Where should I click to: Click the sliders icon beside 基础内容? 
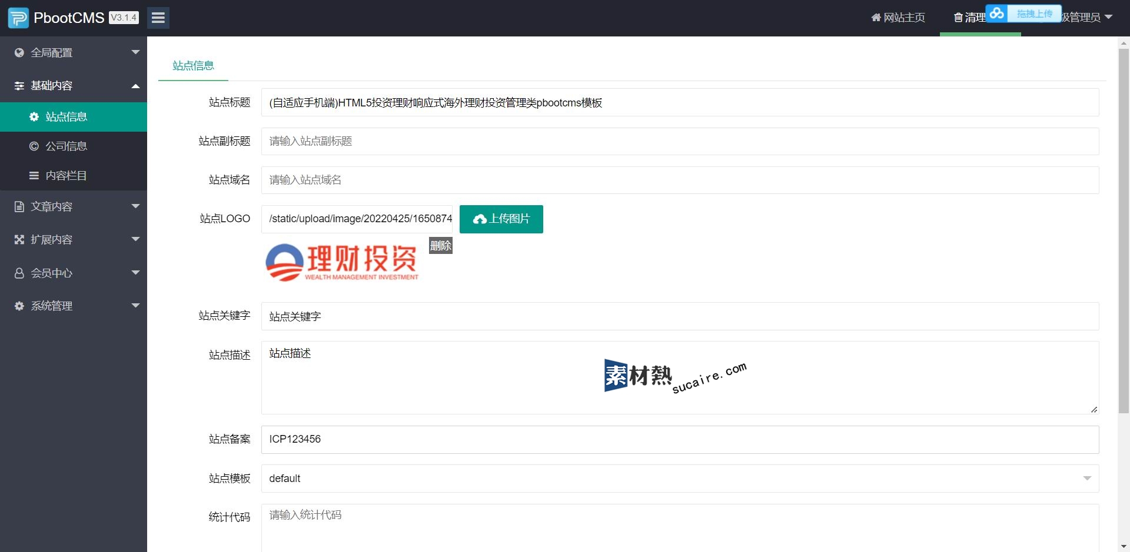pyautogui.click(x=19, y=85)
